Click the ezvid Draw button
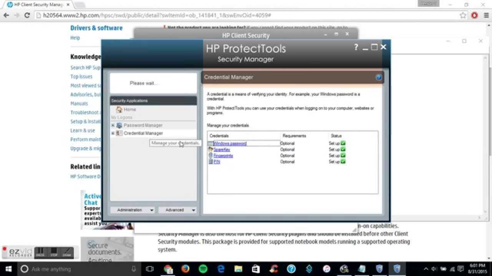492x276 pixels. (67, 253)
